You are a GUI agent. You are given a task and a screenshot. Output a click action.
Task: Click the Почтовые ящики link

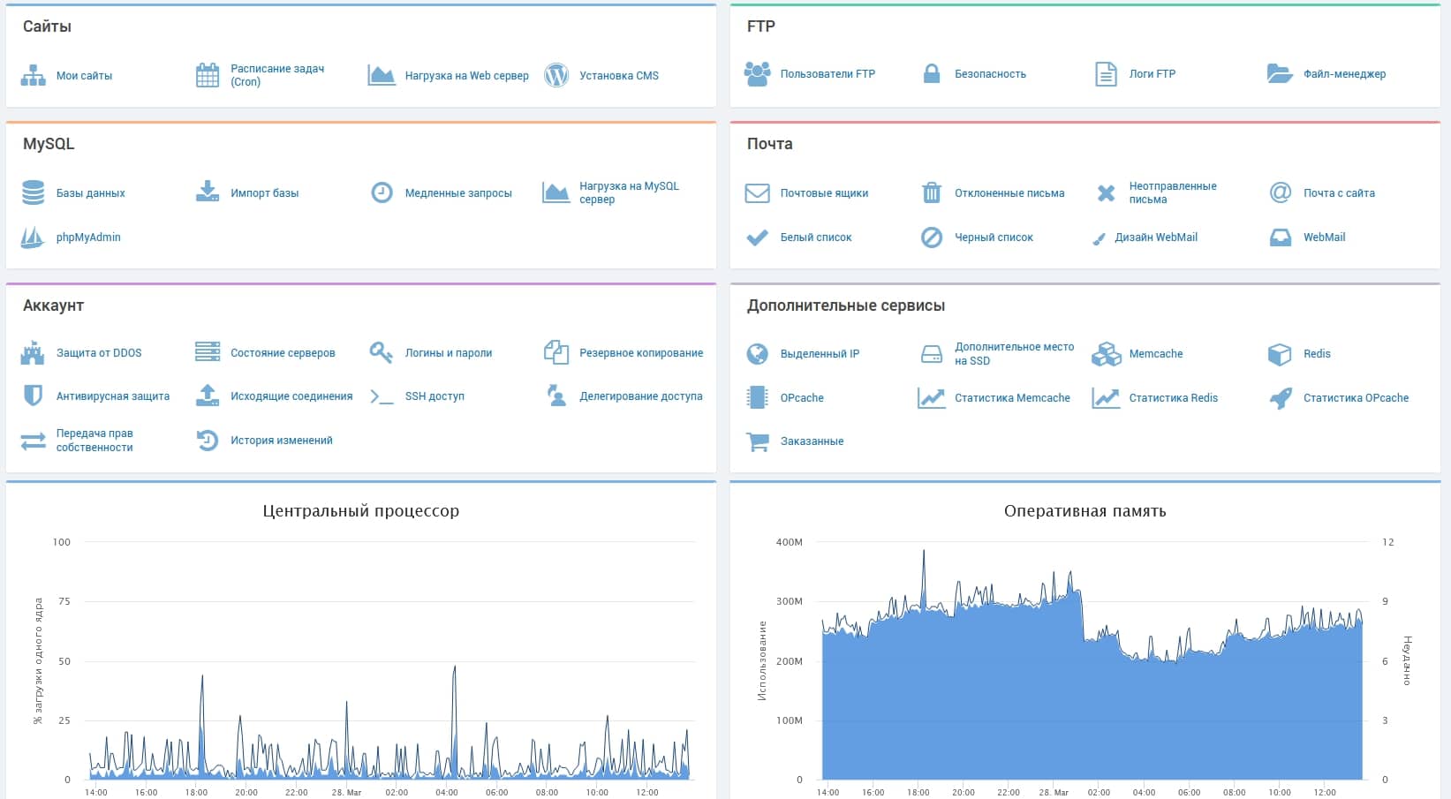pyautogui.click(x=824, y=193)
